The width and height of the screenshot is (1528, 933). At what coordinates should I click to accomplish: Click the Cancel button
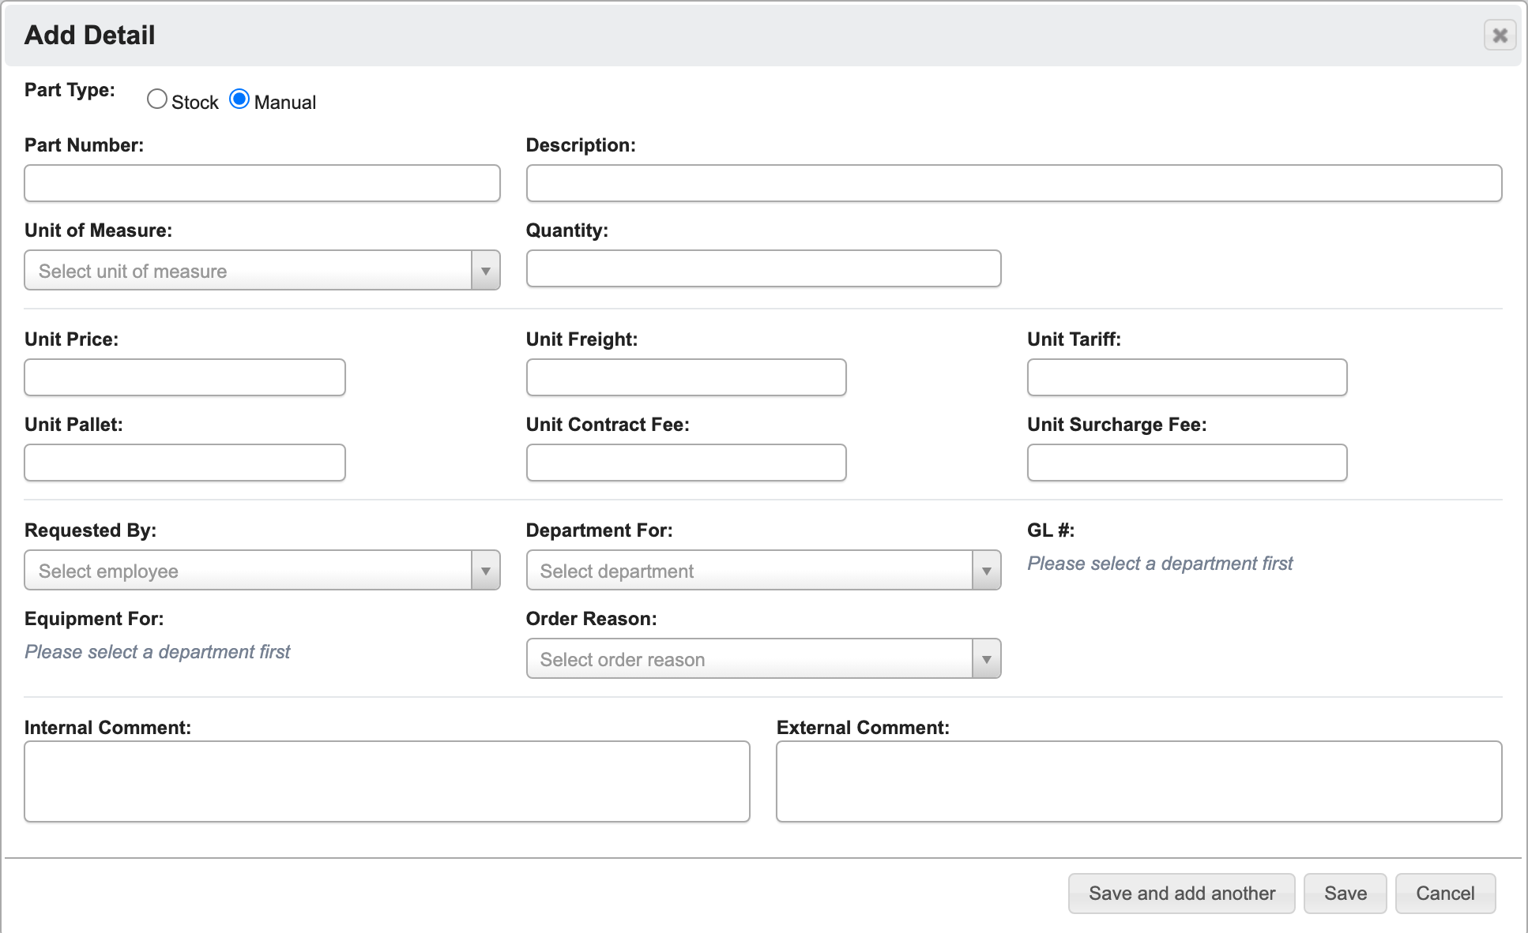(1445, 894)
